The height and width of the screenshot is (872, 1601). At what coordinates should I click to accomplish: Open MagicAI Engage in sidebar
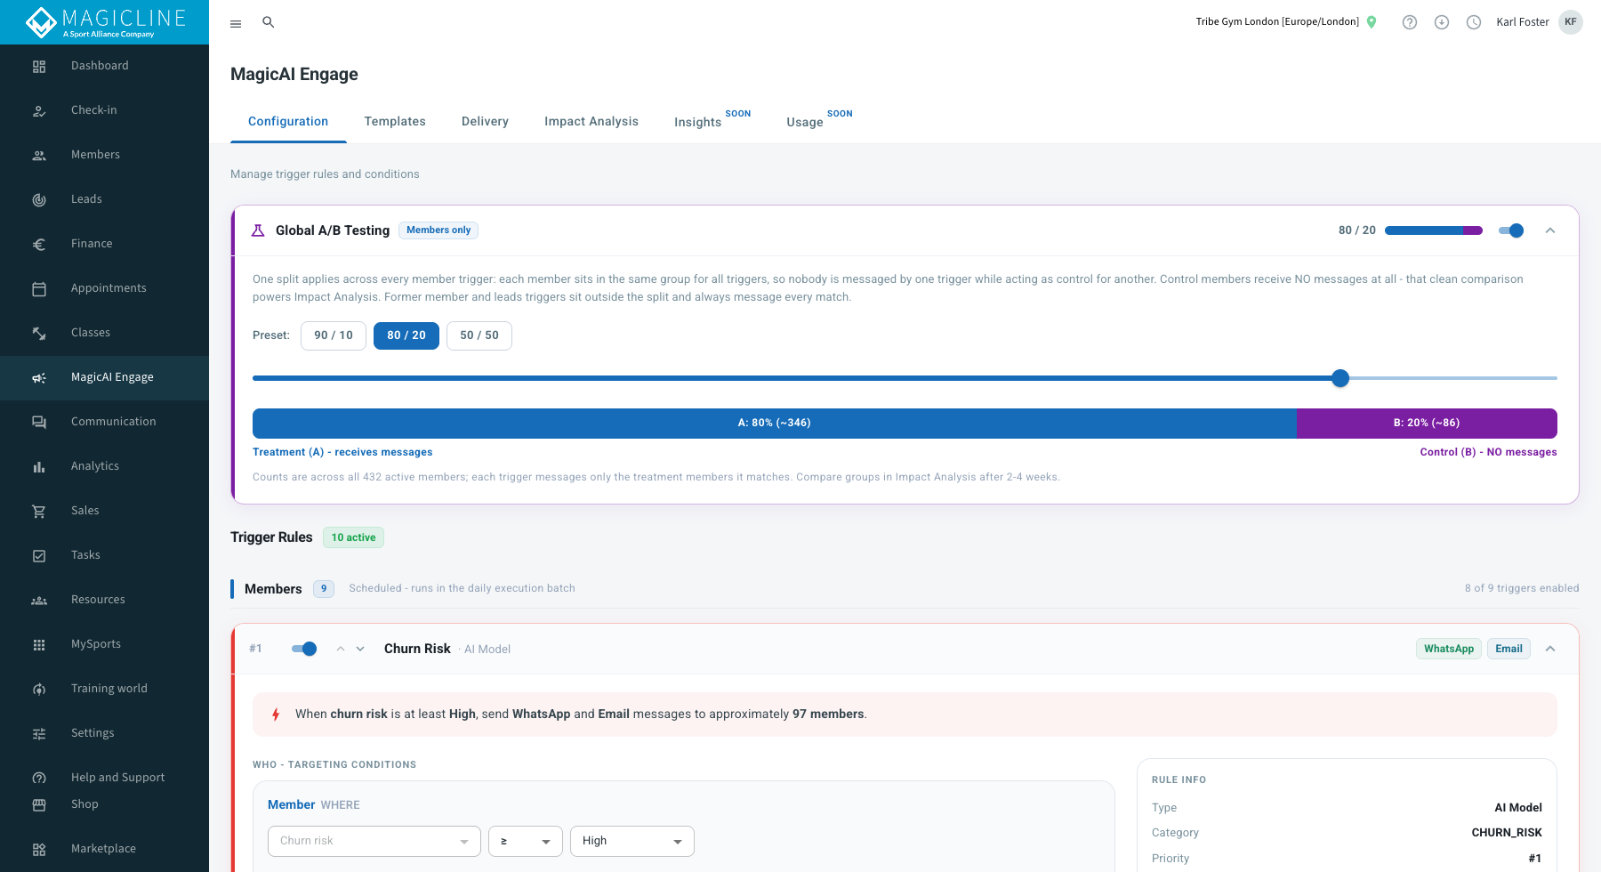tap(104, 377)
